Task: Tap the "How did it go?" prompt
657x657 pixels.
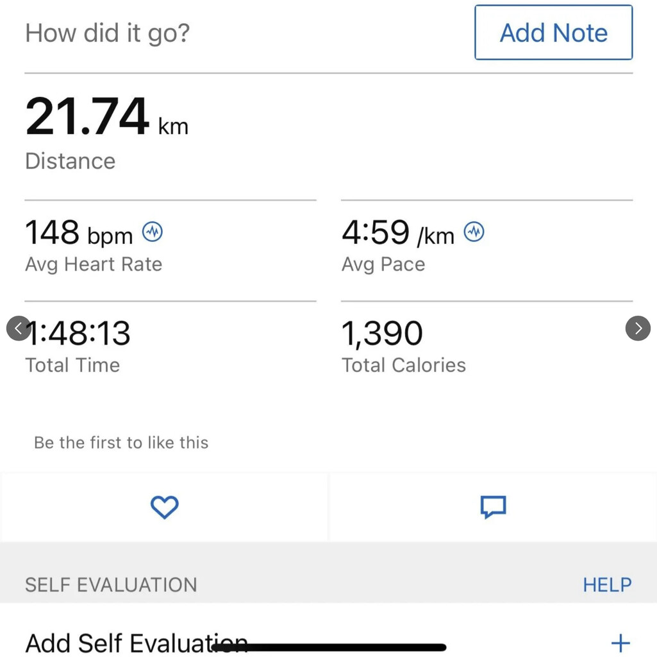Action: (x=108, y=33)
